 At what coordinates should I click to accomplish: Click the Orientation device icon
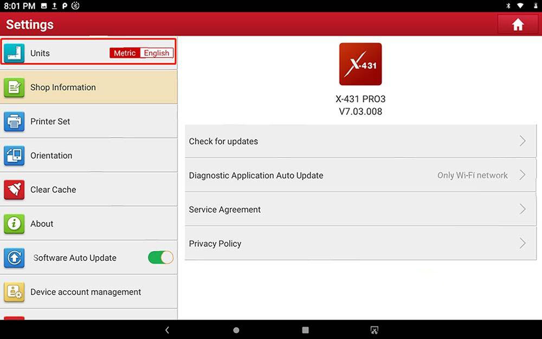click(14, 156)
